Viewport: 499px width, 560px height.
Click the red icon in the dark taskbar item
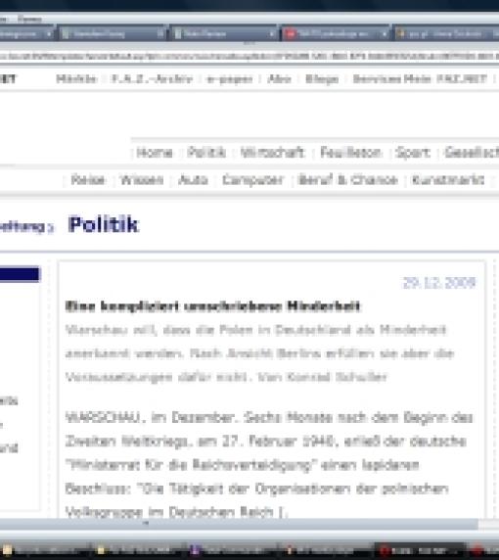point(385,550)
